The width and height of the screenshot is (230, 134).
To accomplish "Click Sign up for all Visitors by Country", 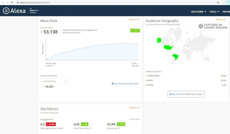I will (186, 94).
